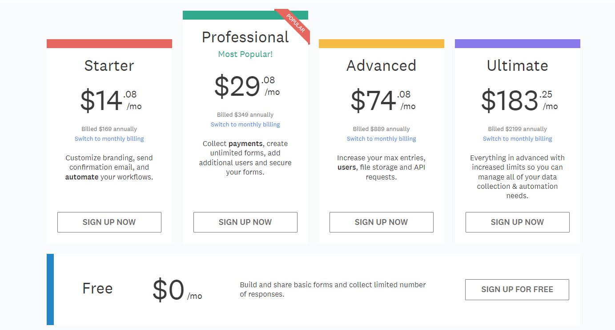Switch Ultimate plan to monthly billing
615x330 pixels.
click(x=518, y=139)
